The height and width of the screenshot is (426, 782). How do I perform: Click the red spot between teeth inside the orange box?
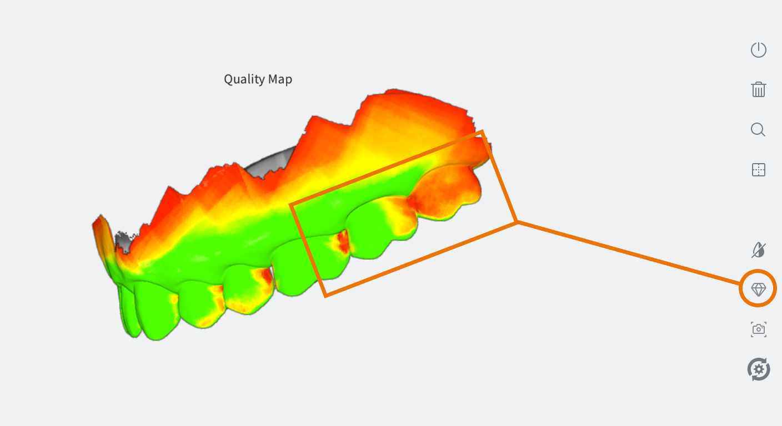pos(343,242)
